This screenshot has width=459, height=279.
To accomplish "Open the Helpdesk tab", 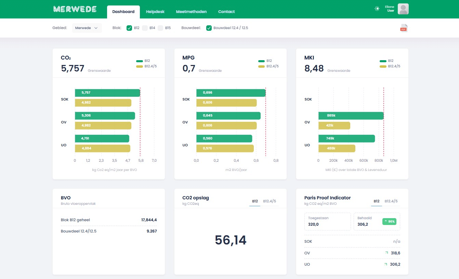I will [x=155, y=12].
